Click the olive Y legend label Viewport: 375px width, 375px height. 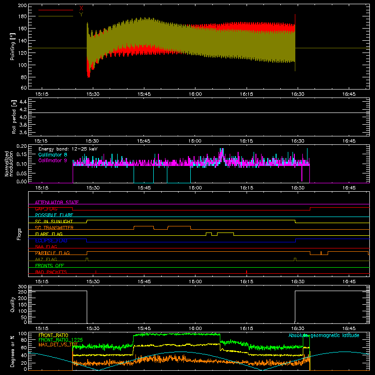tap(81, 15)
